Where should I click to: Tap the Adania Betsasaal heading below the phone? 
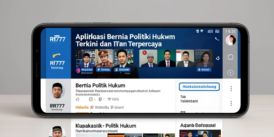point(198,125)
